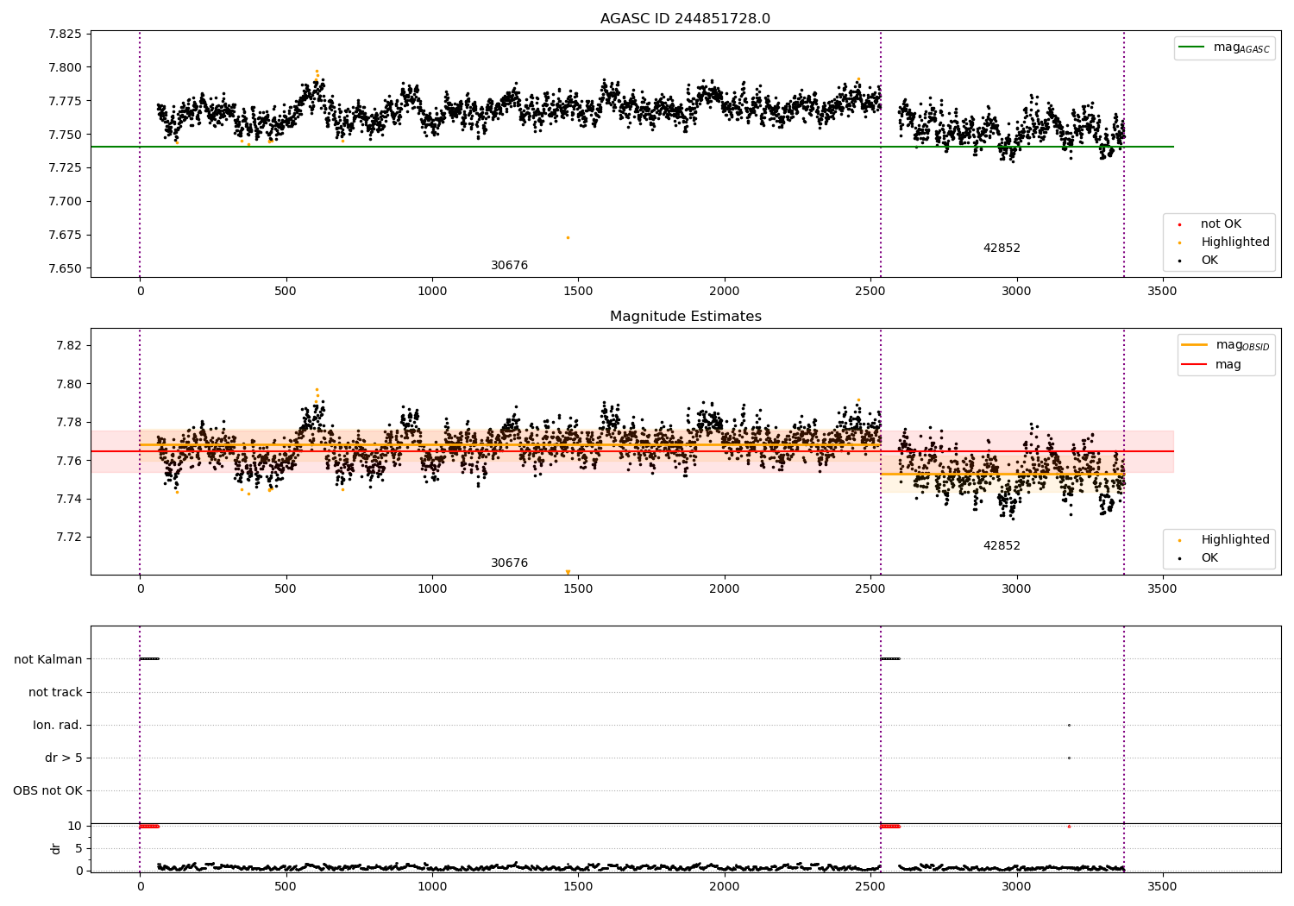
Task: Click "30676" in the Magnitude Estimates plot
Action: (509, 563)
